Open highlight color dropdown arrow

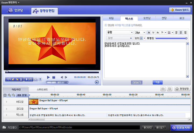point(172,33)
